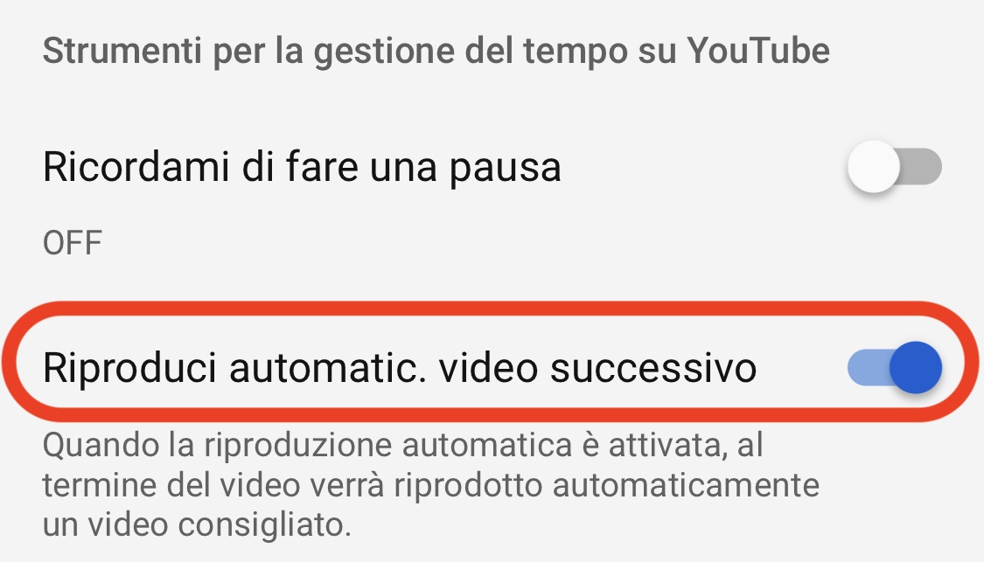
Task: Tap the white knob of the pausa toggle
Action: coord(873,167)
